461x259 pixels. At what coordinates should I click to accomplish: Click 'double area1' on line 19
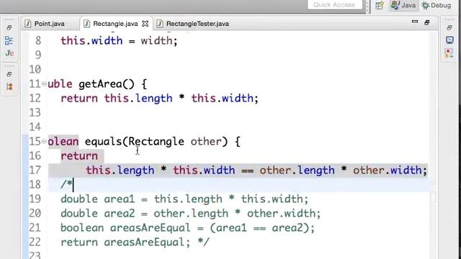pyautogui.click(x=98, y=199)
